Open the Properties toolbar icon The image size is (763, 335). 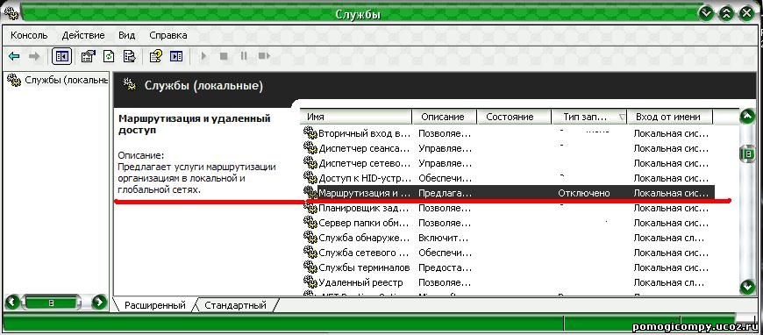coord(88,56)
